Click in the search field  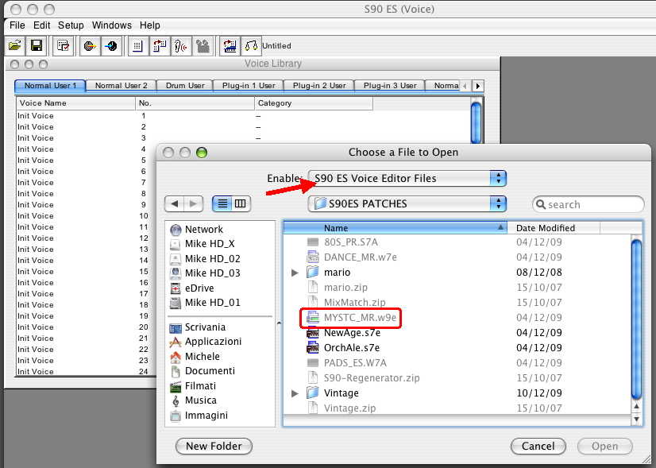click(x=588, y=204)
